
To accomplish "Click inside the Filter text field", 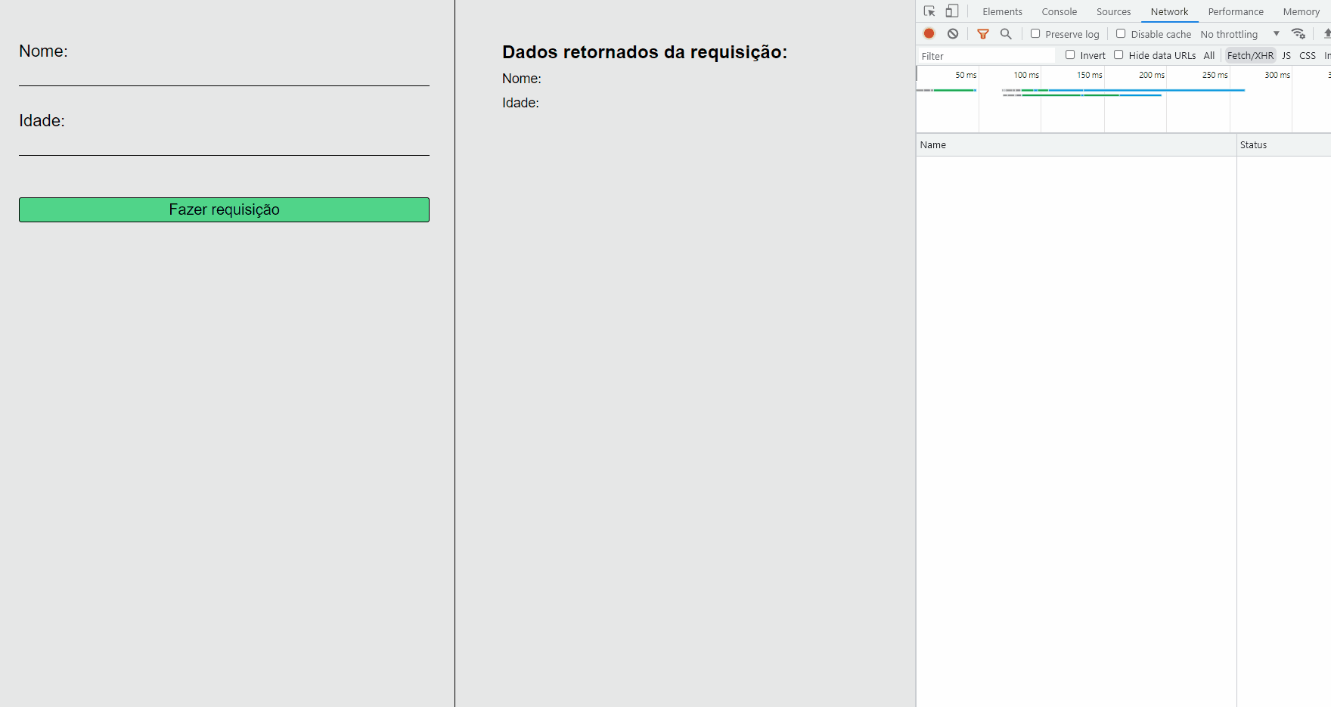I will pyautogui.click(x=983, y=55).
